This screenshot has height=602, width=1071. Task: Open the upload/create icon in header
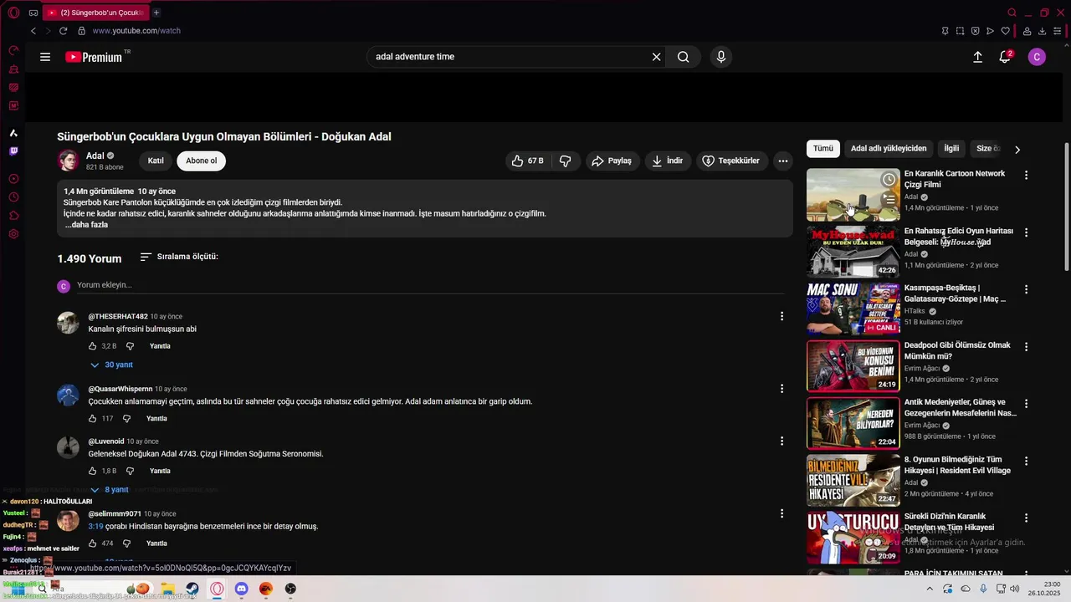[x=977, y=57]
